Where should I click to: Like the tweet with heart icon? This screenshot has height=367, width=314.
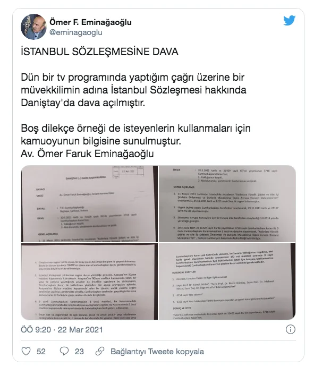26,351
